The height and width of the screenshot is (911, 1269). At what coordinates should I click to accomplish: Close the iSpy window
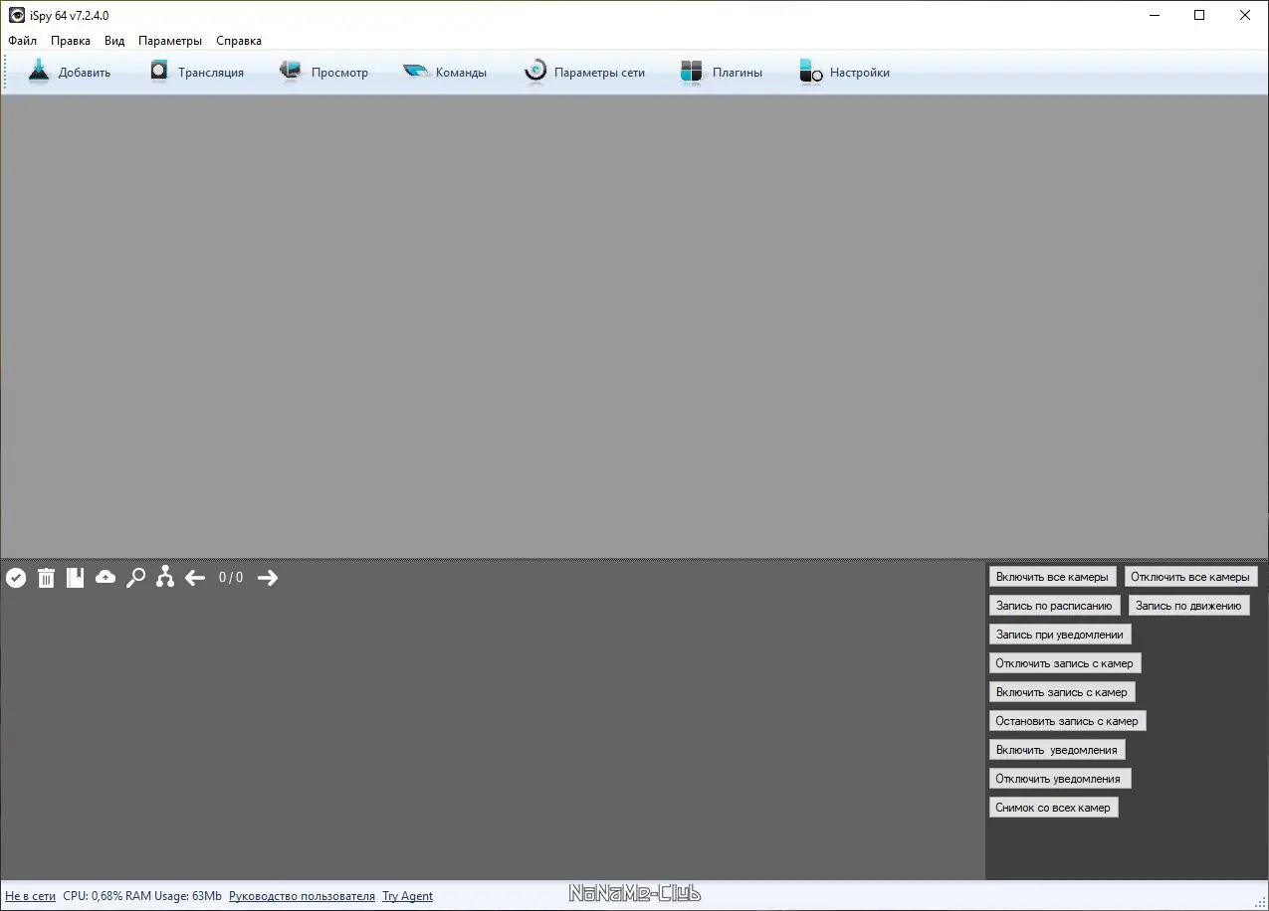[1245, 15]
